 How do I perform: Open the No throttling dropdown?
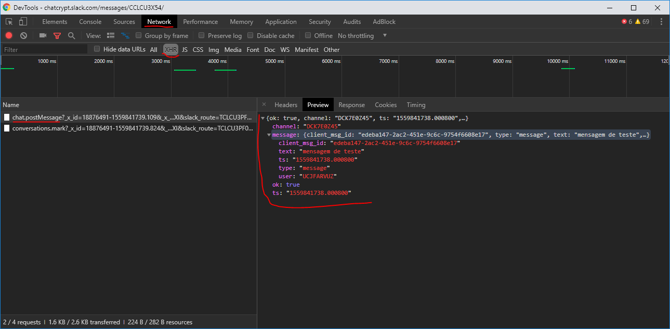point(362,36)
